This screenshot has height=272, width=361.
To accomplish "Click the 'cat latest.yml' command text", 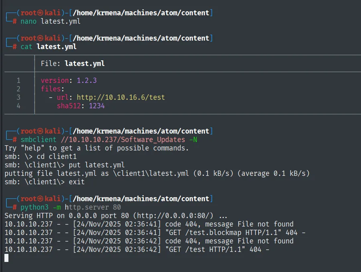I will click(x=48, y=47).
